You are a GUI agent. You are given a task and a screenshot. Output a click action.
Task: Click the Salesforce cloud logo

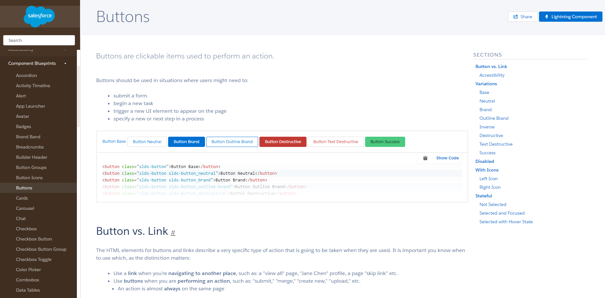(39, 16)
